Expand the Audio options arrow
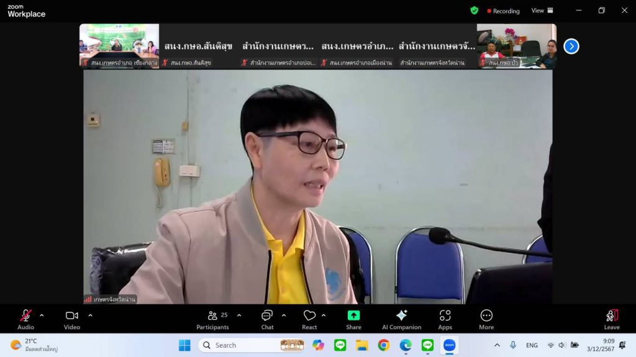 [42, 315]
